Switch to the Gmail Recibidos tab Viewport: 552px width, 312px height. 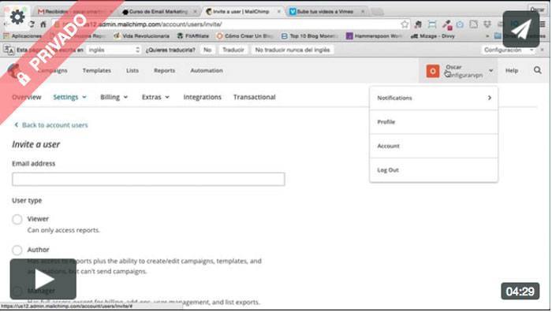[x=74, y=12]
